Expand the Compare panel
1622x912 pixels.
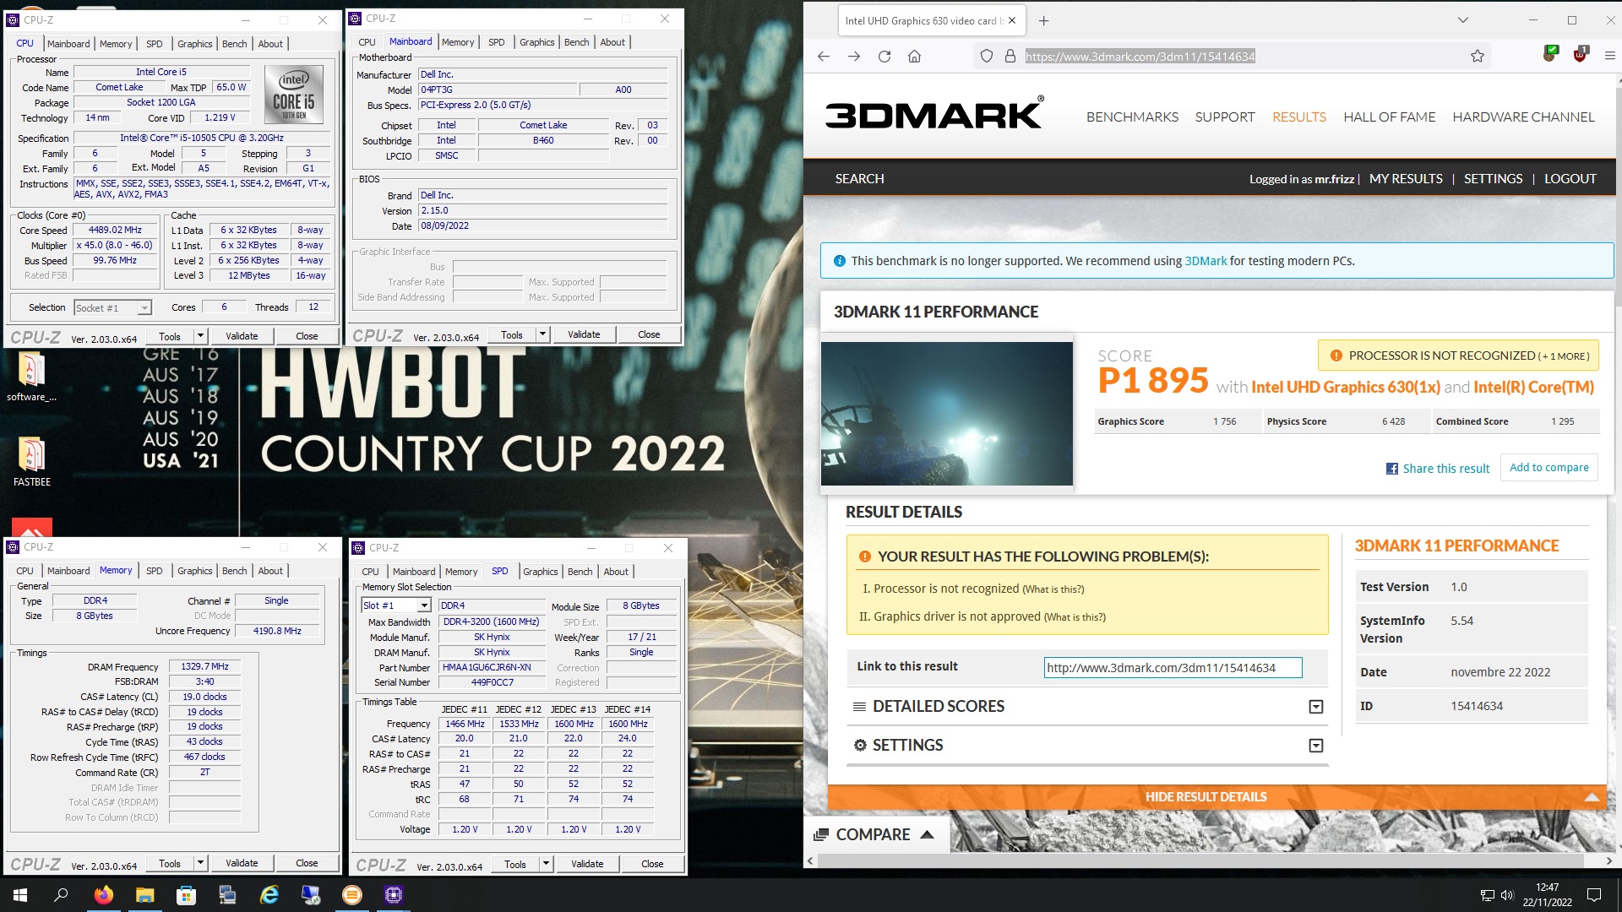click(x=874, y=834)
